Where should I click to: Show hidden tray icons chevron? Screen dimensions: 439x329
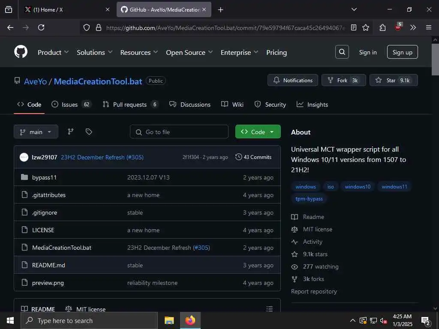point(353,320)
